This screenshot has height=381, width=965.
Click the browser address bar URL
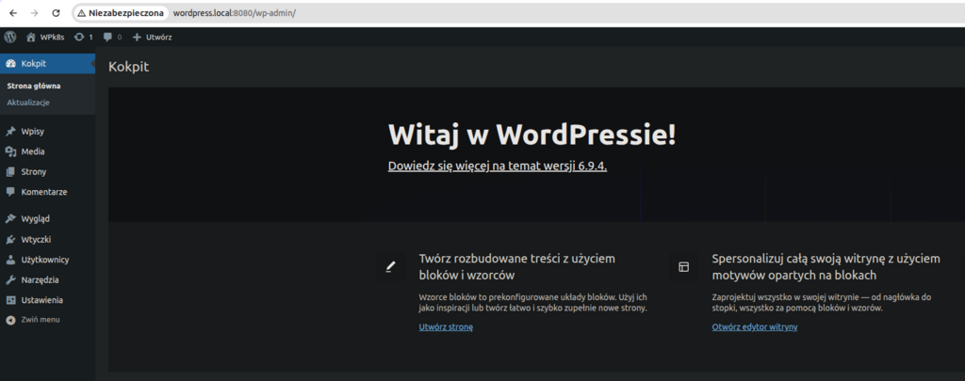click(242, 13)
